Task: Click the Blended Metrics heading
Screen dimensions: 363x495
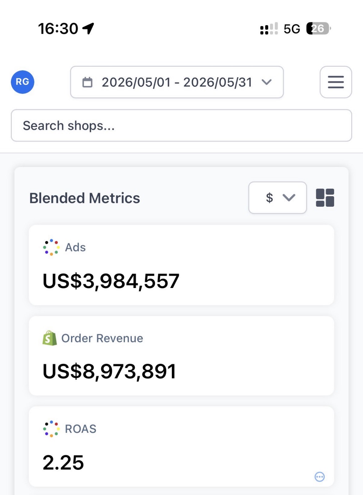Action: pyautogui.click(x=85, y=198)
